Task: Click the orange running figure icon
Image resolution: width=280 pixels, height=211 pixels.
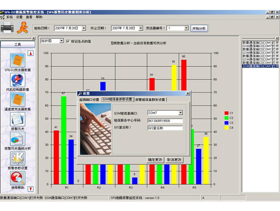Action: [22, 28]
